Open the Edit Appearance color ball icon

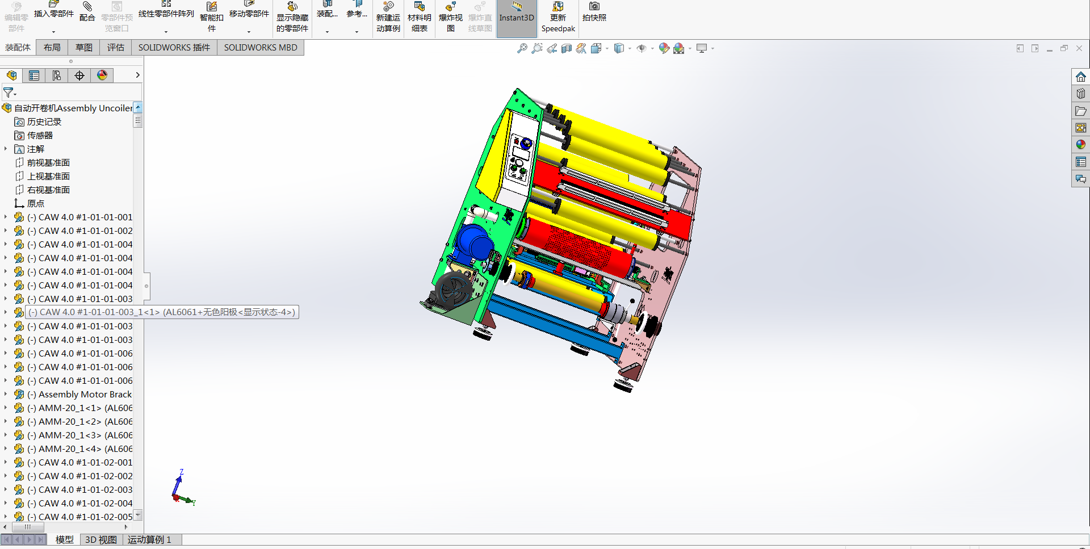pyautogui.click(x=664, y=49)
